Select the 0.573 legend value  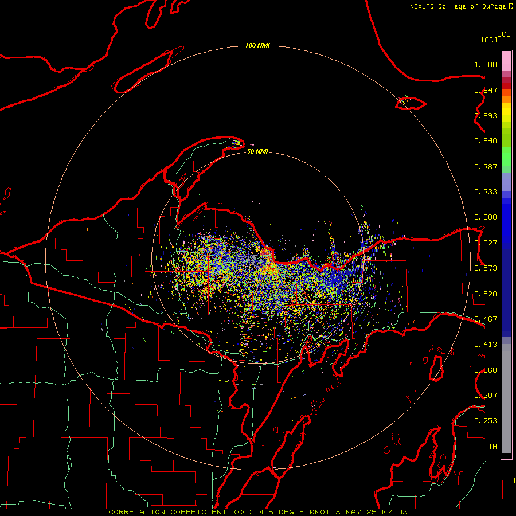tap(486, 268)
